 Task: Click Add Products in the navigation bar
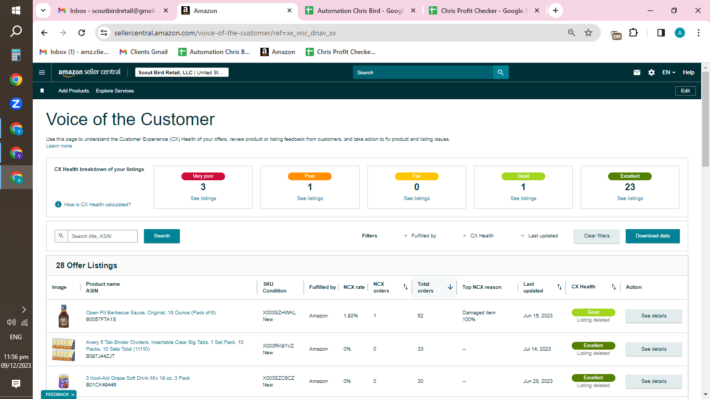pos(74,91)
